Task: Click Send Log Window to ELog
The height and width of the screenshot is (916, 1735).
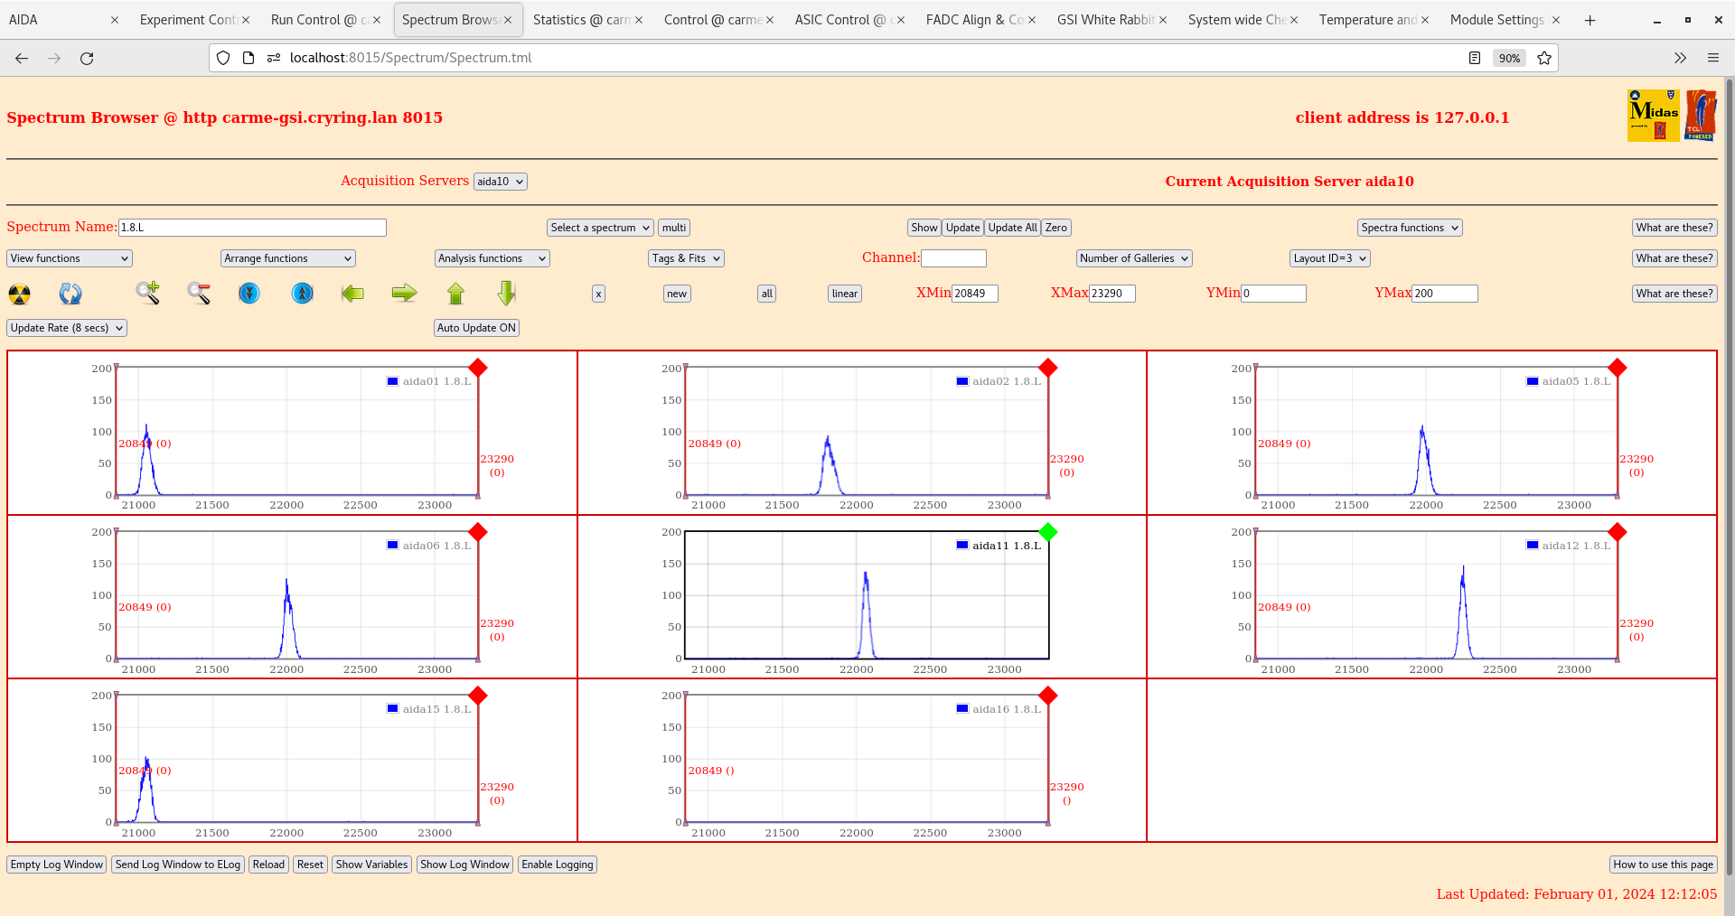Action: (177, 865)
